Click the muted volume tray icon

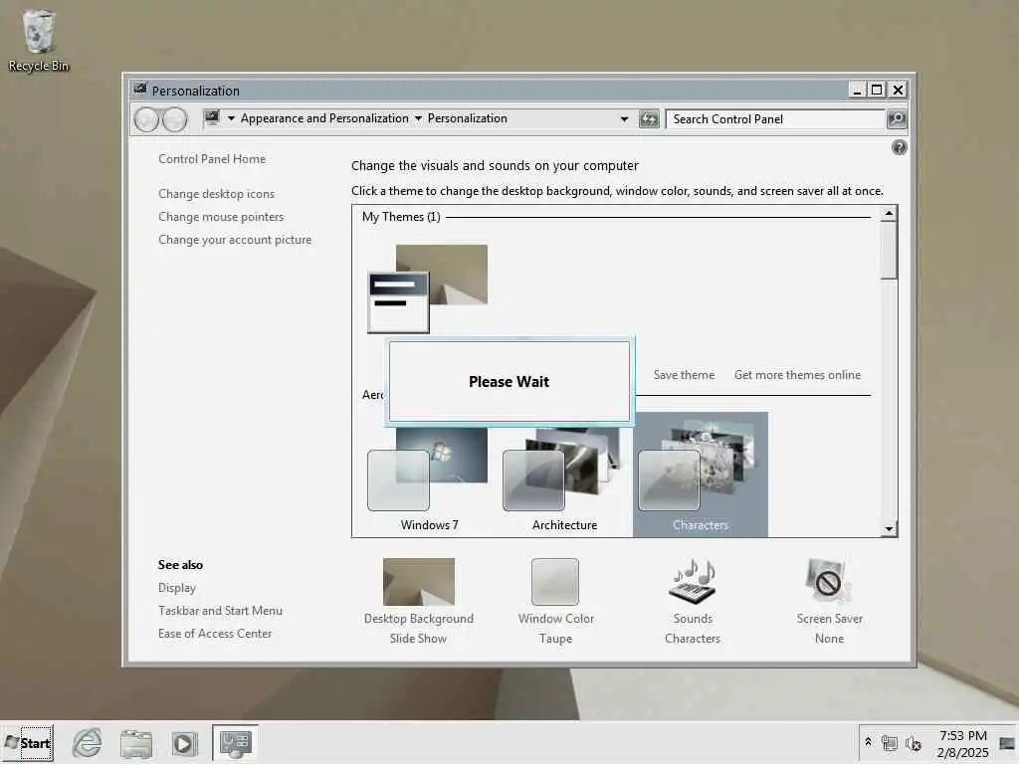coord(914,742)
